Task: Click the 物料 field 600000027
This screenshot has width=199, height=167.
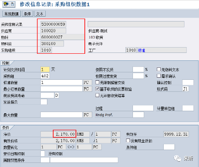Action: (62, 37)
